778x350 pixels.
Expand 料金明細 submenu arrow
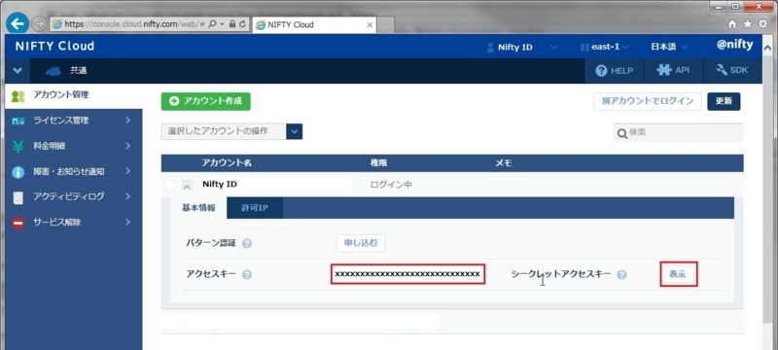point(127,146)
